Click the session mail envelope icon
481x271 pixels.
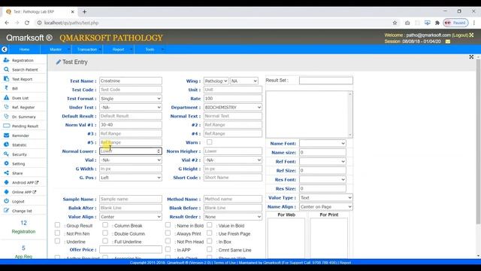pyautogui.click(x=448, y=41)
